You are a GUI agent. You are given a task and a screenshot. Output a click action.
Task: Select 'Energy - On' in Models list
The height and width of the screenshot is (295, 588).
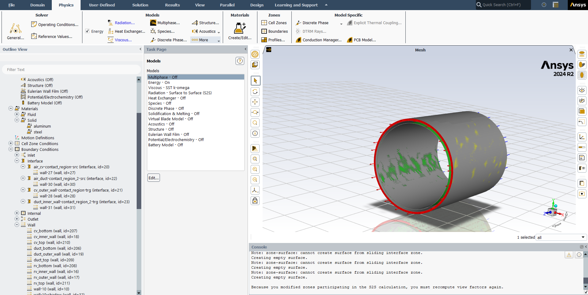pyautogui.click(x=195, y=82)
